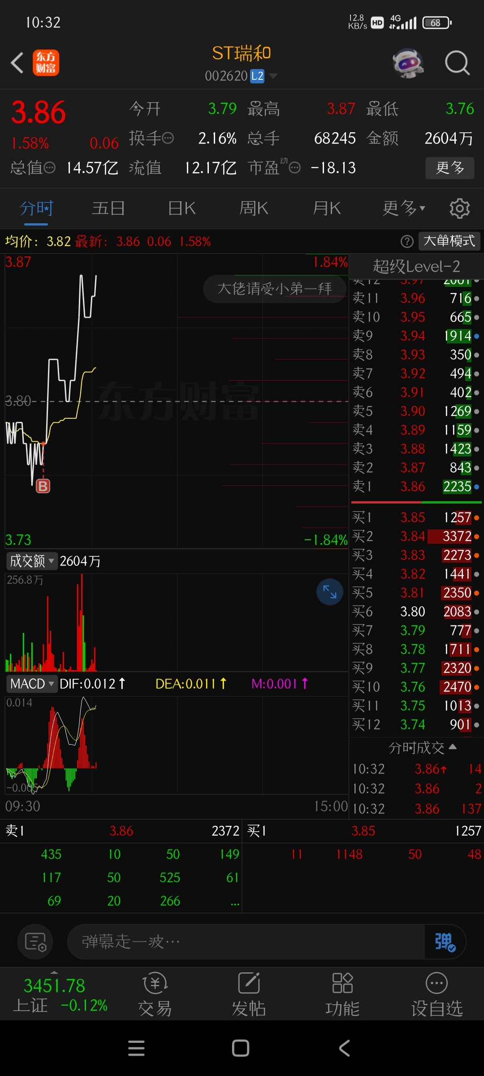Image resolution: width=484 pixels, height=1076 pixels.
Task: Switch to the 月K tab
Action: [327, 208]
